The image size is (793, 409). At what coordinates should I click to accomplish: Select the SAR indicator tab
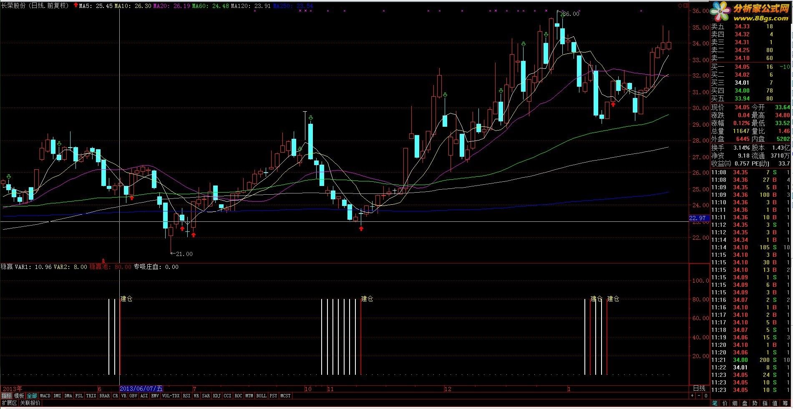(x=206, y=396)
